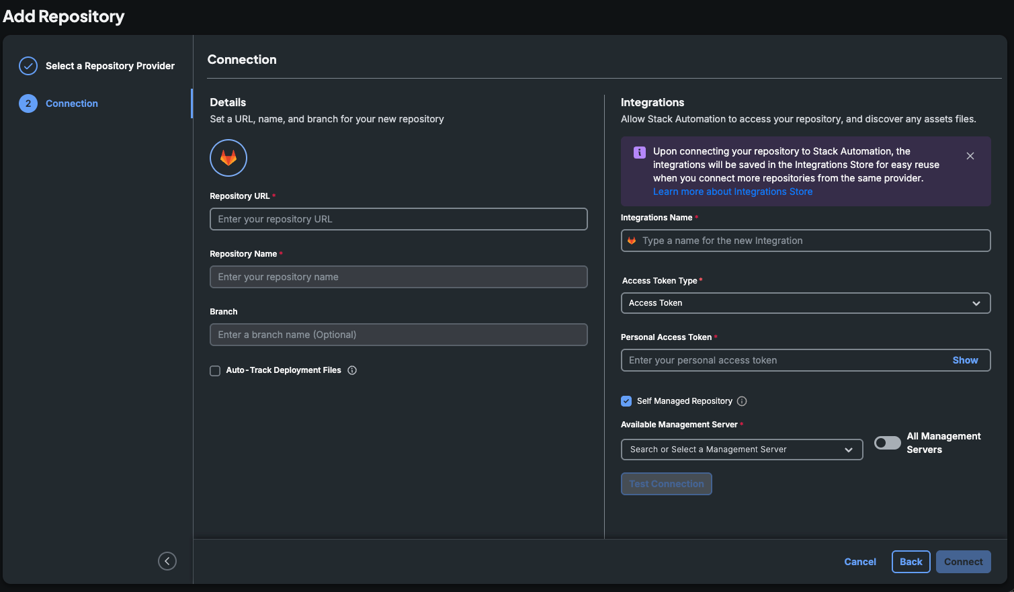The image size is (1014, 592).
Task: Click the Integrations Name label
Action: coord(657,218)
